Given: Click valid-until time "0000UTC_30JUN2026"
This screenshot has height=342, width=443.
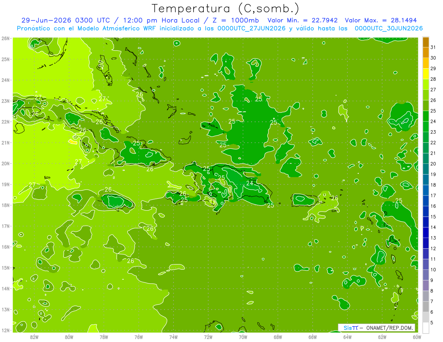Looking at the screenshot, I should [x=389, y=28].
